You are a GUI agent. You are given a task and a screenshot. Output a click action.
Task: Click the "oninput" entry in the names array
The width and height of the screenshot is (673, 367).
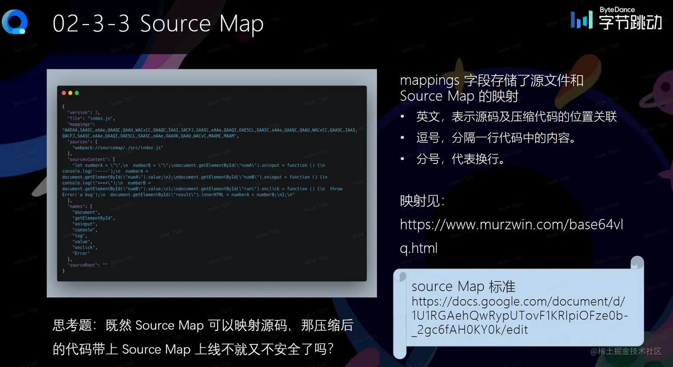85,224
